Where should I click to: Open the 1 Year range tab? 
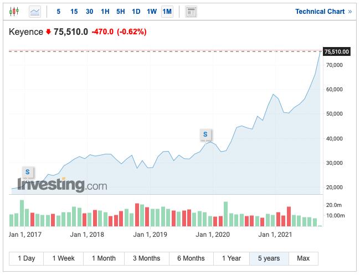pos(231,258)
